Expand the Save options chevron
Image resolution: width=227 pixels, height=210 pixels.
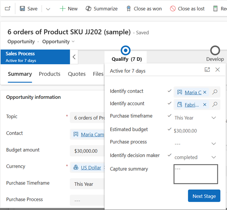coord(48,9)
